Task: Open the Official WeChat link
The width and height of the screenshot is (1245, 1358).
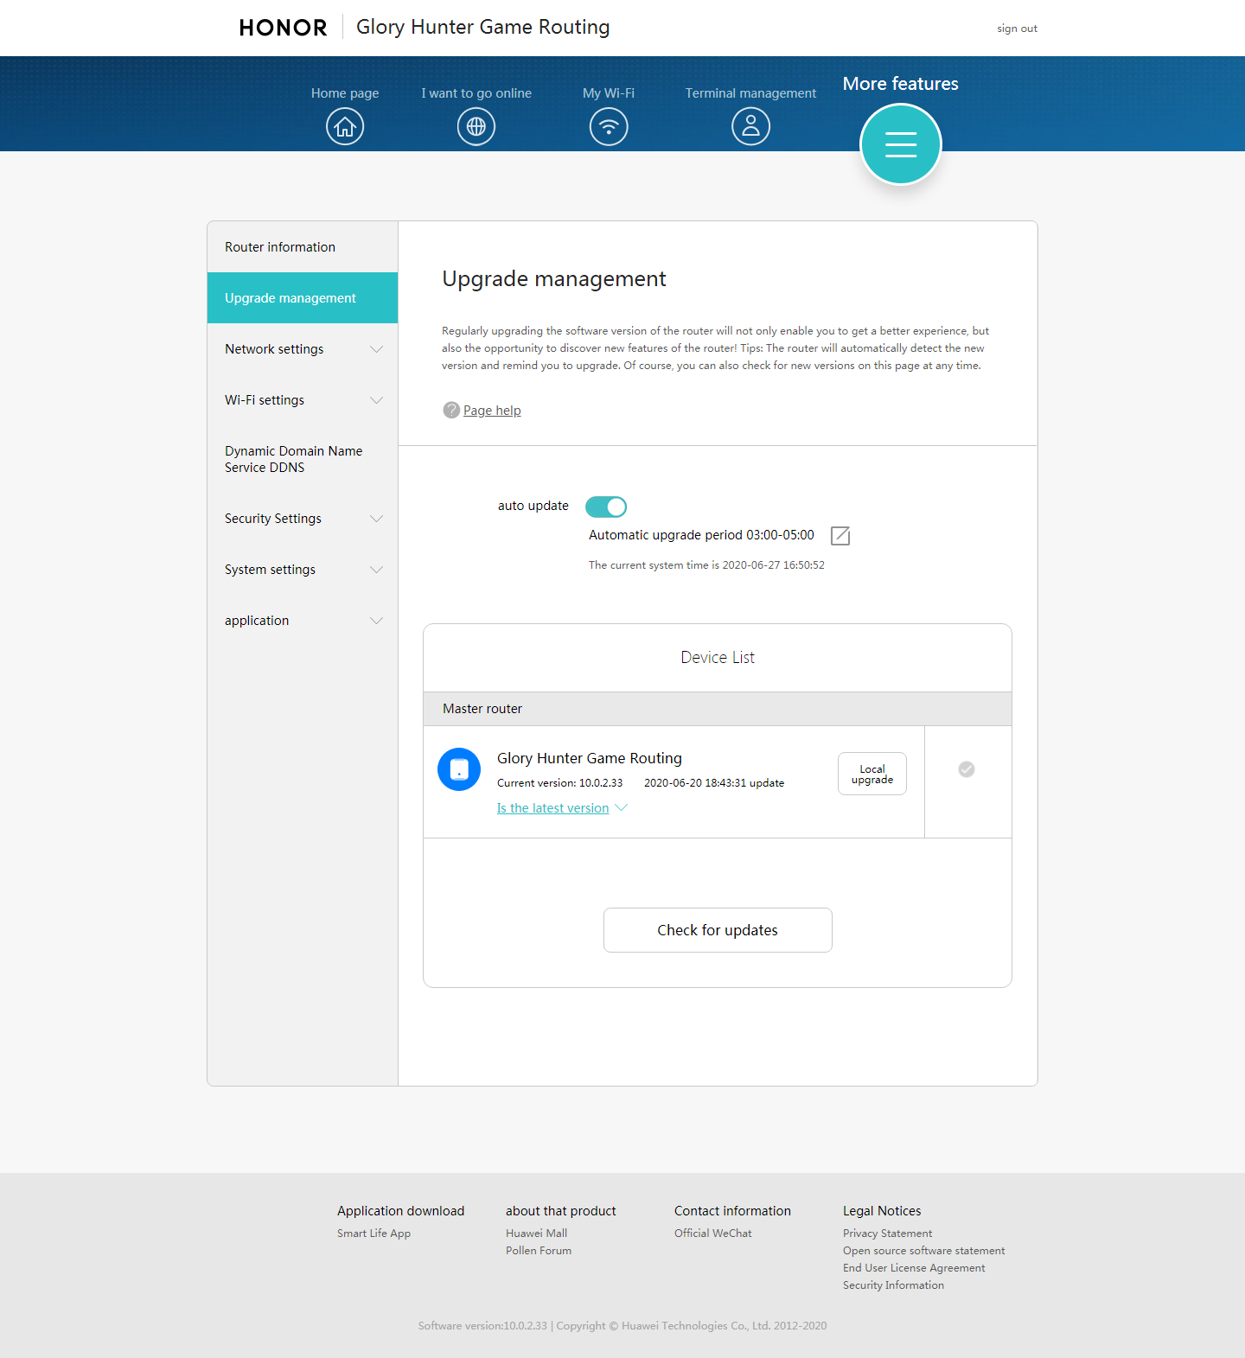Action: tap(713, 1234)
